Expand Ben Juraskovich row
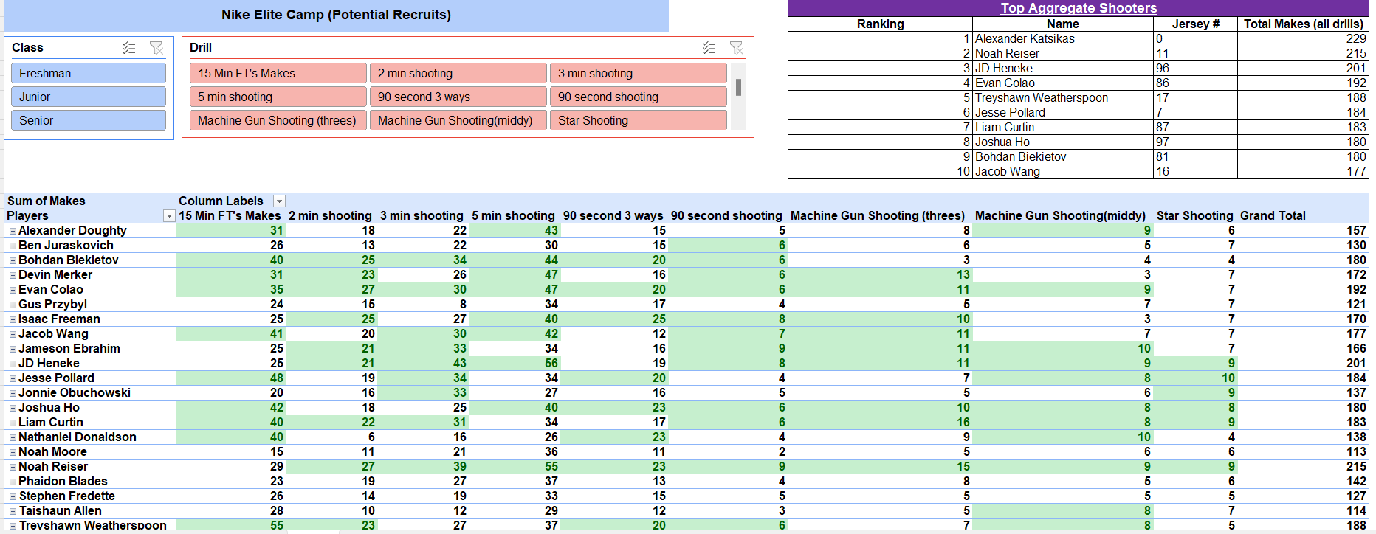The height and width of the screenshot is (534, 1376). [x=13, y=246]
